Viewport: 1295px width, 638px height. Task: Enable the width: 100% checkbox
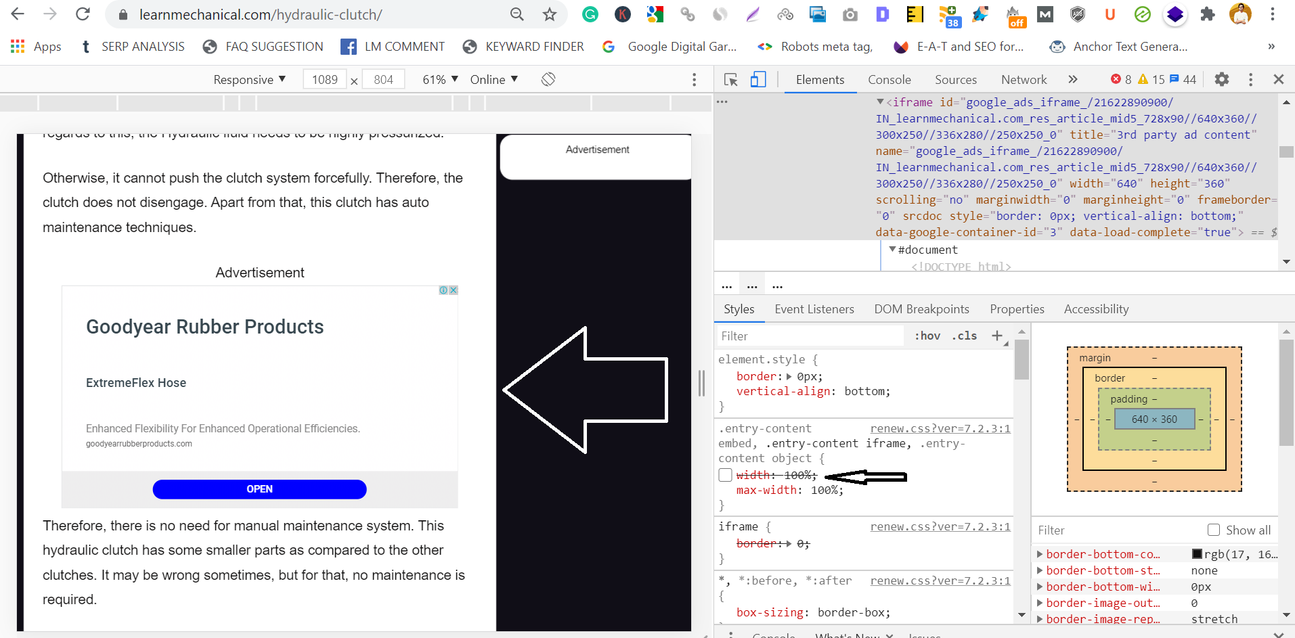[x=725, y=475]
